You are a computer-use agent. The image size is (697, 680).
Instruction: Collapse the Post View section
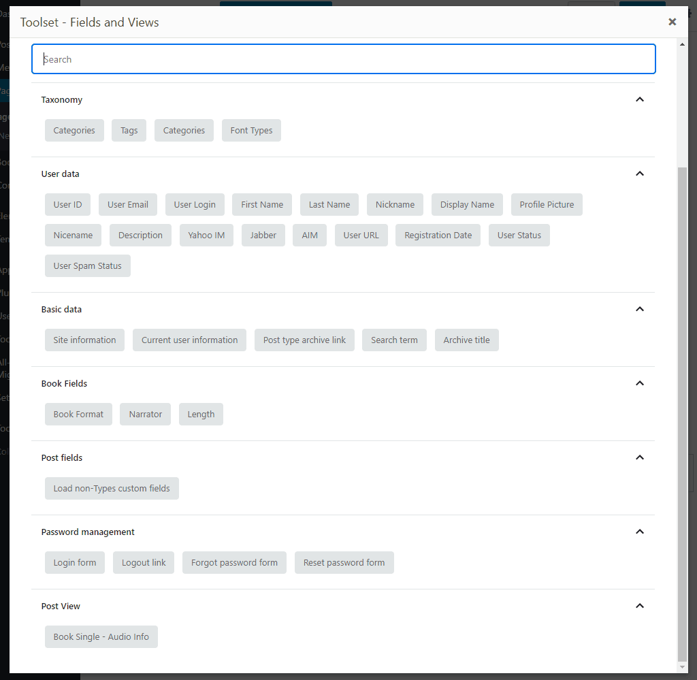[x=639, y=606]
